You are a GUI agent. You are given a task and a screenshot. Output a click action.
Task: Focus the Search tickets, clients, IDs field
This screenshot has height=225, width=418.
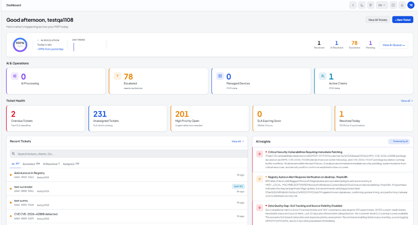click(x=129, y=153)
